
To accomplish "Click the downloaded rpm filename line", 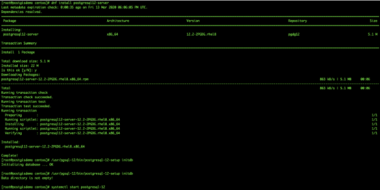I will [45, 79].
